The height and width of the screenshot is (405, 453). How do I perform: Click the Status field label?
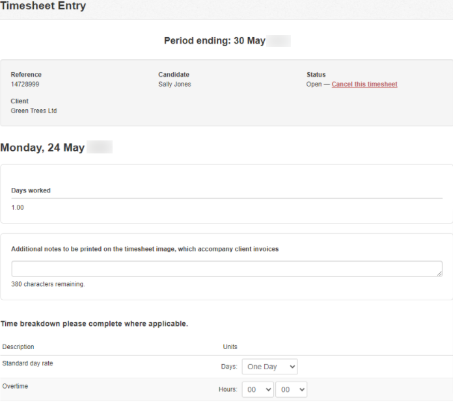click(316, 74)
